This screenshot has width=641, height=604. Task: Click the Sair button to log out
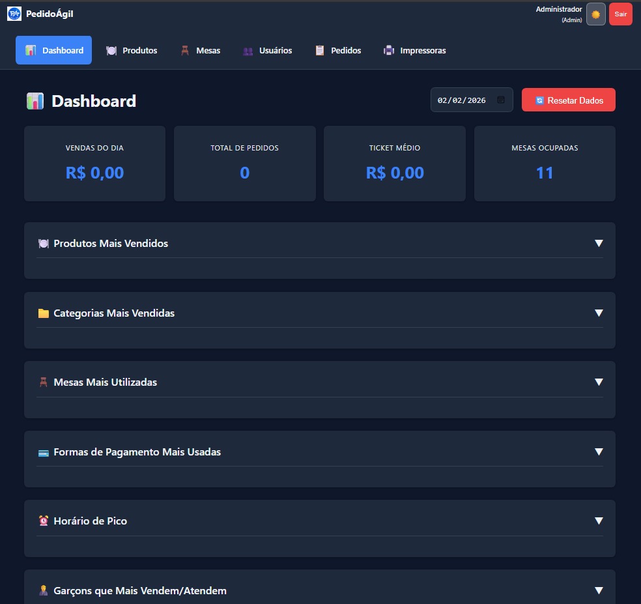tap(620, 14)
